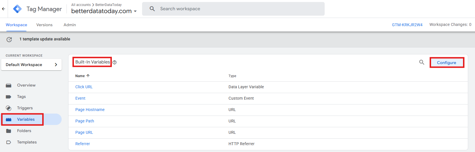This screenshot has width=475, height=152.
Task: Expand the Default Workspace selector
Action: coord(31,65)
